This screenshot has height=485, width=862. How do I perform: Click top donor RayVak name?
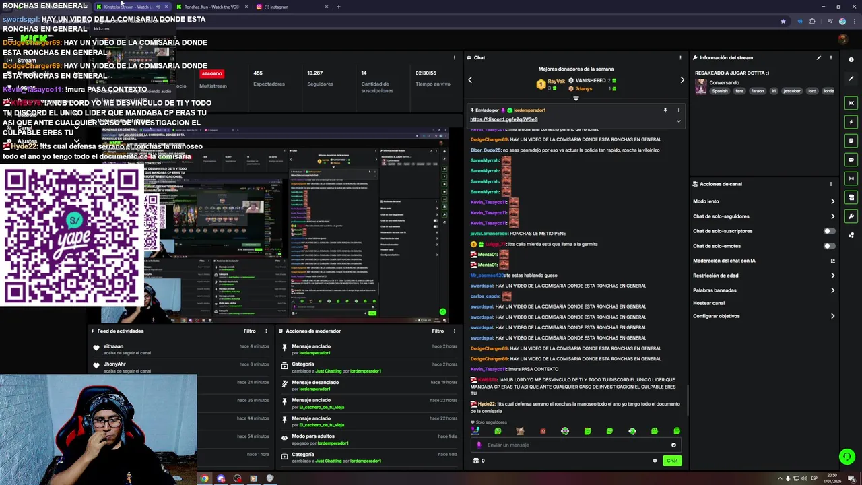click(556, 81)
